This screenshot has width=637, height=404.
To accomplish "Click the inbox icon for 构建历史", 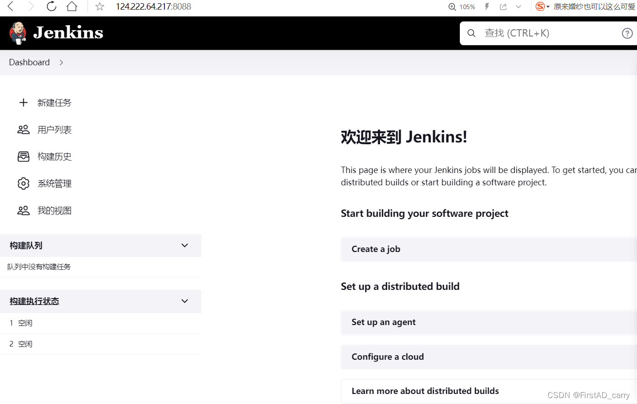I will click(x=23, y=157).
